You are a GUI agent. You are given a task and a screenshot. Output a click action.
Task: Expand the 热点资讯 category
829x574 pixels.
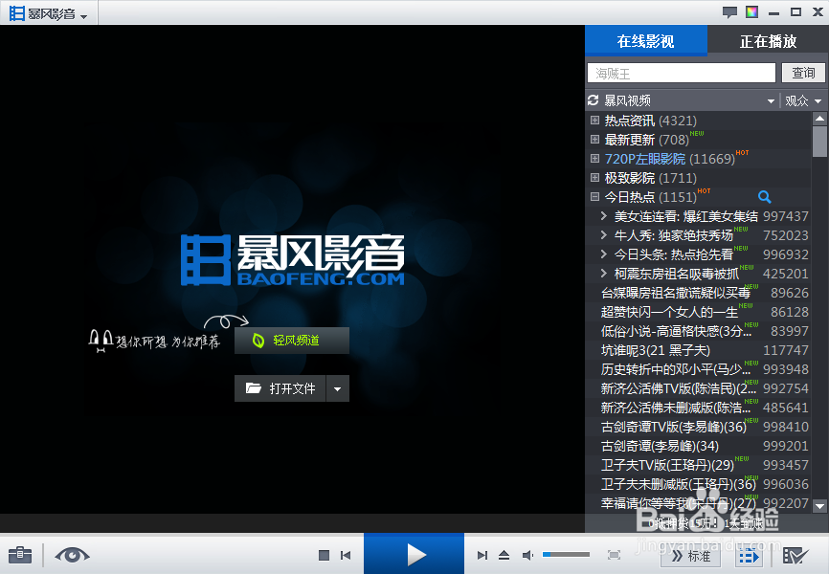[x=594, y=120]
